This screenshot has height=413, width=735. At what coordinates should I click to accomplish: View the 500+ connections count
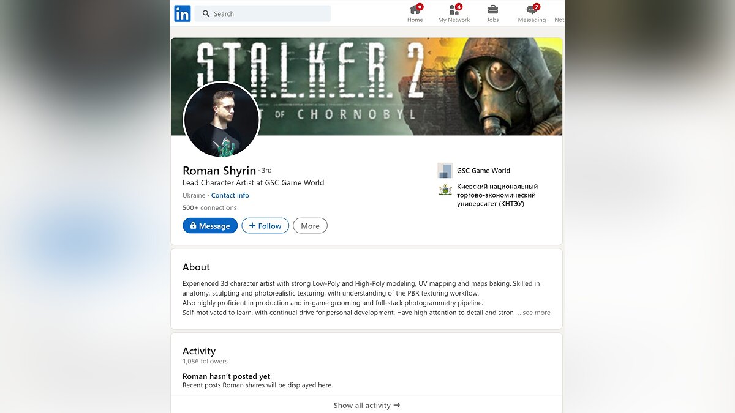[209, 207]
